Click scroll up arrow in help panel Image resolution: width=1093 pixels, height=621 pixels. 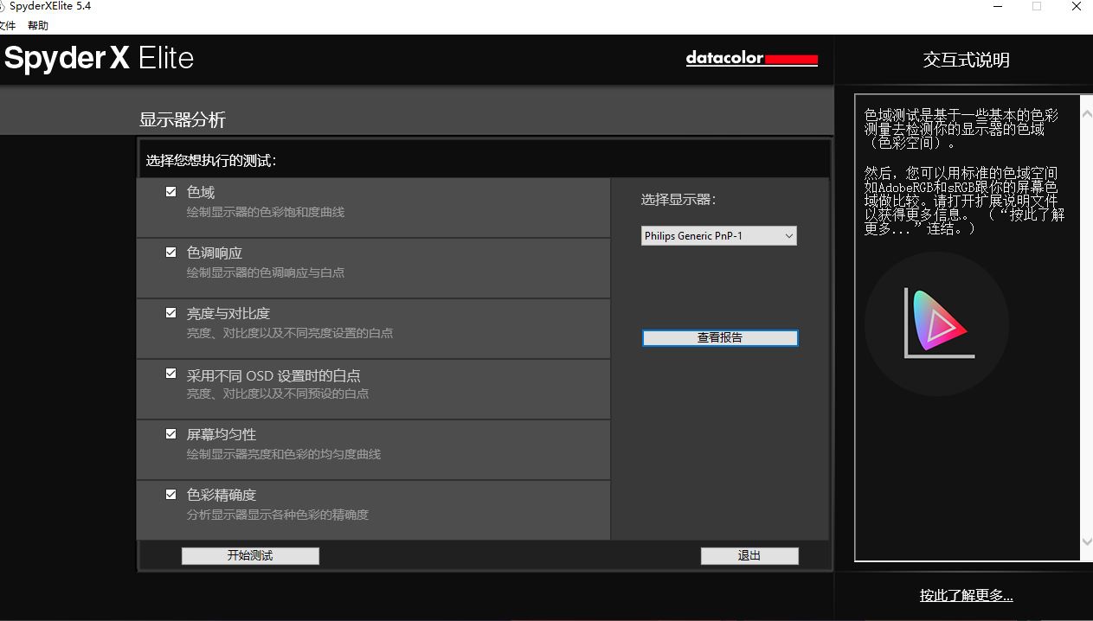click(1087, 114)
